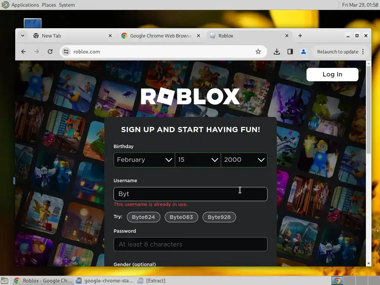Open the Applications menu
380x285 pixels.
click(x=25, y=5)
